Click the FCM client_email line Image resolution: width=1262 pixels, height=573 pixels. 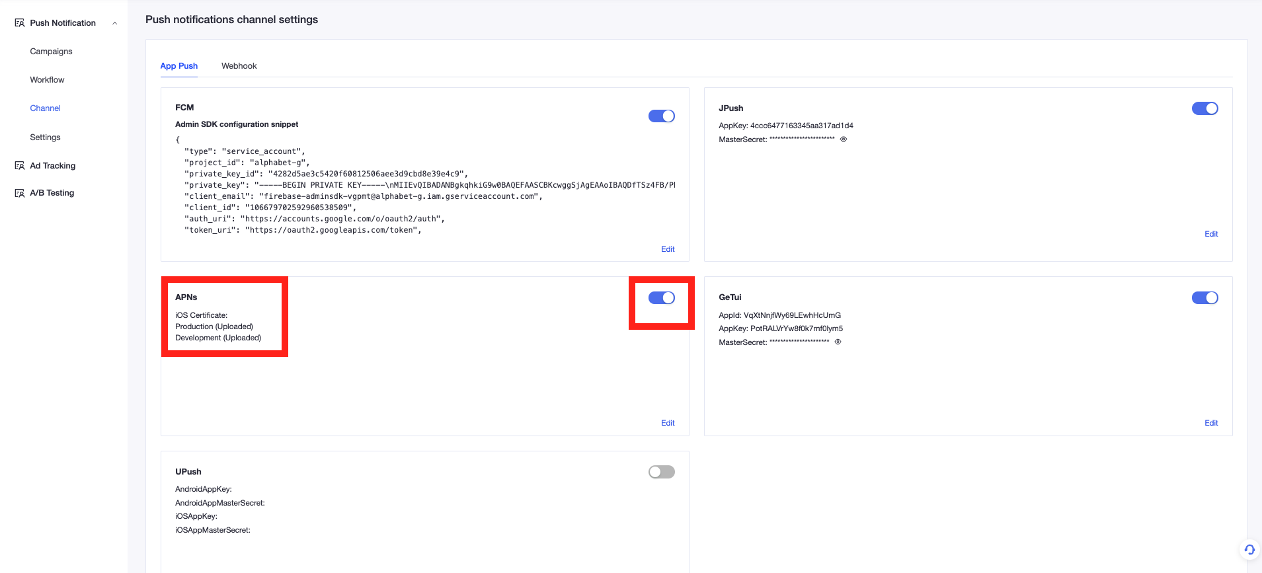point(364,196)
